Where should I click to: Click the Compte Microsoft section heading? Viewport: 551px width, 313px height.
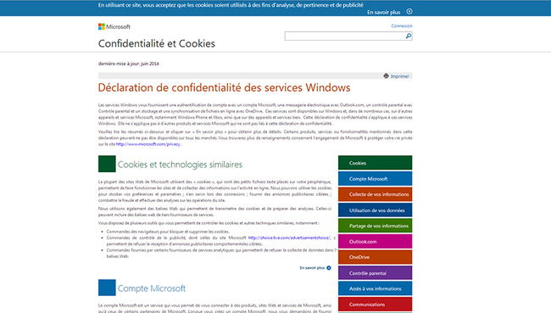(x=152, y=288)
